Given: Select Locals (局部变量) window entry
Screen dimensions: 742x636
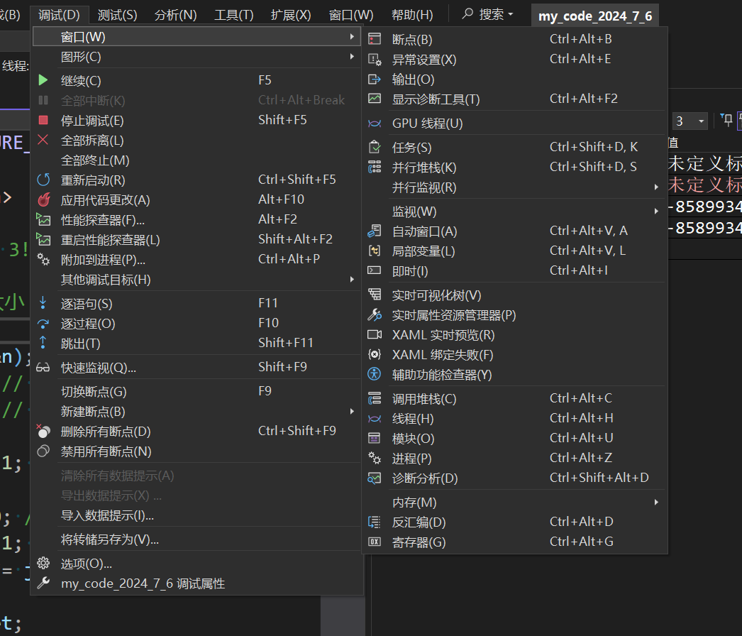Looking at the screenshot, I should tap(423, 251).
